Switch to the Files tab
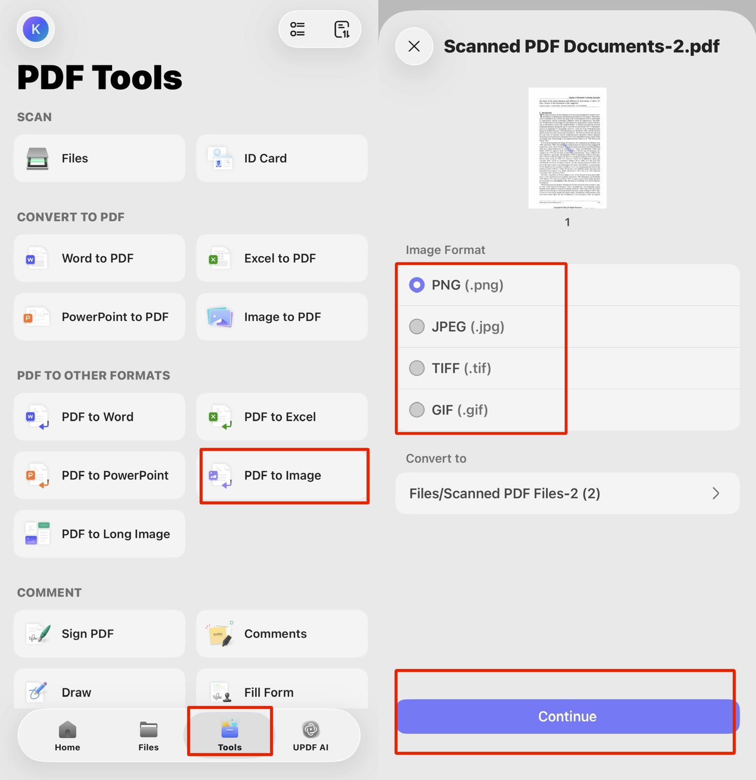 point(148,735)
